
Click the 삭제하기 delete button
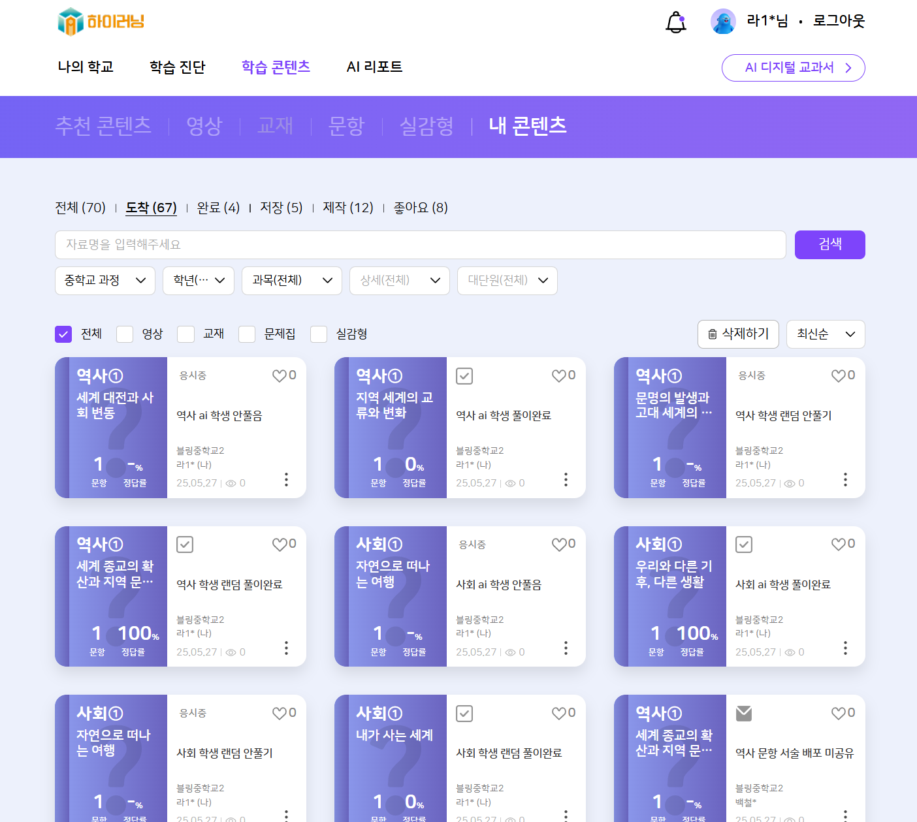tap(738, 334)
